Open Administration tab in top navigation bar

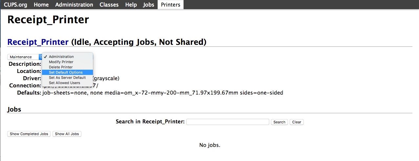74,5
